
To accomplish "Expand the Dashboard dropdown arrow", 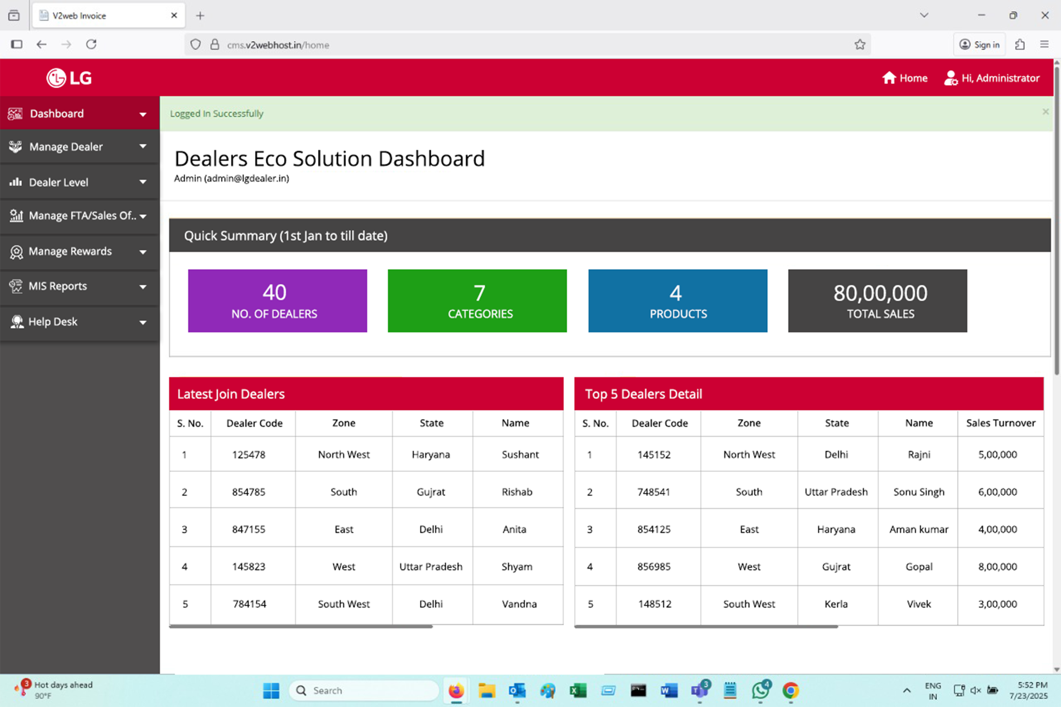I will 143,114.
